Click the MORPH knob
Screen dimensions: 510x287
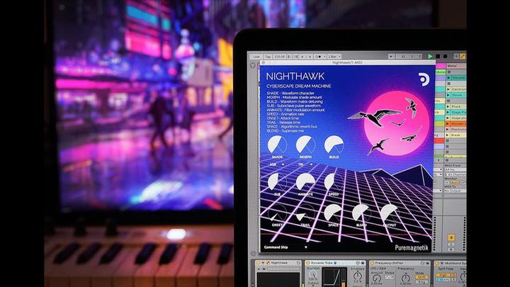[x=305, y=145]
